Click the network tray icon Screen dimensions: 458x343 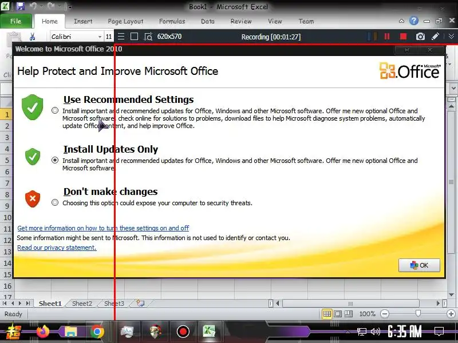pos(362,332)
